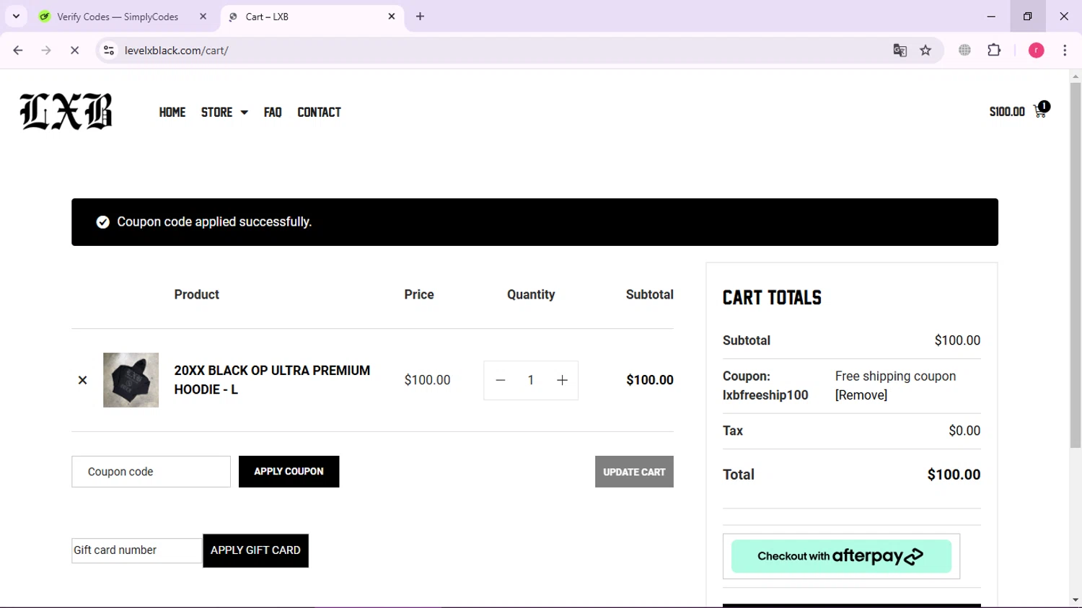Open the FAQ page

(273, 112)
